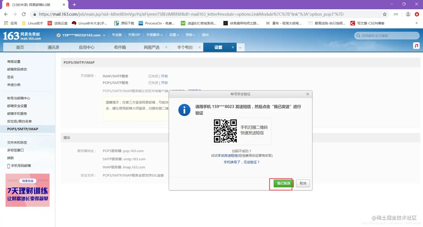423x227 pixels.
Task: Go back in the browser
Action: (6, 14)
